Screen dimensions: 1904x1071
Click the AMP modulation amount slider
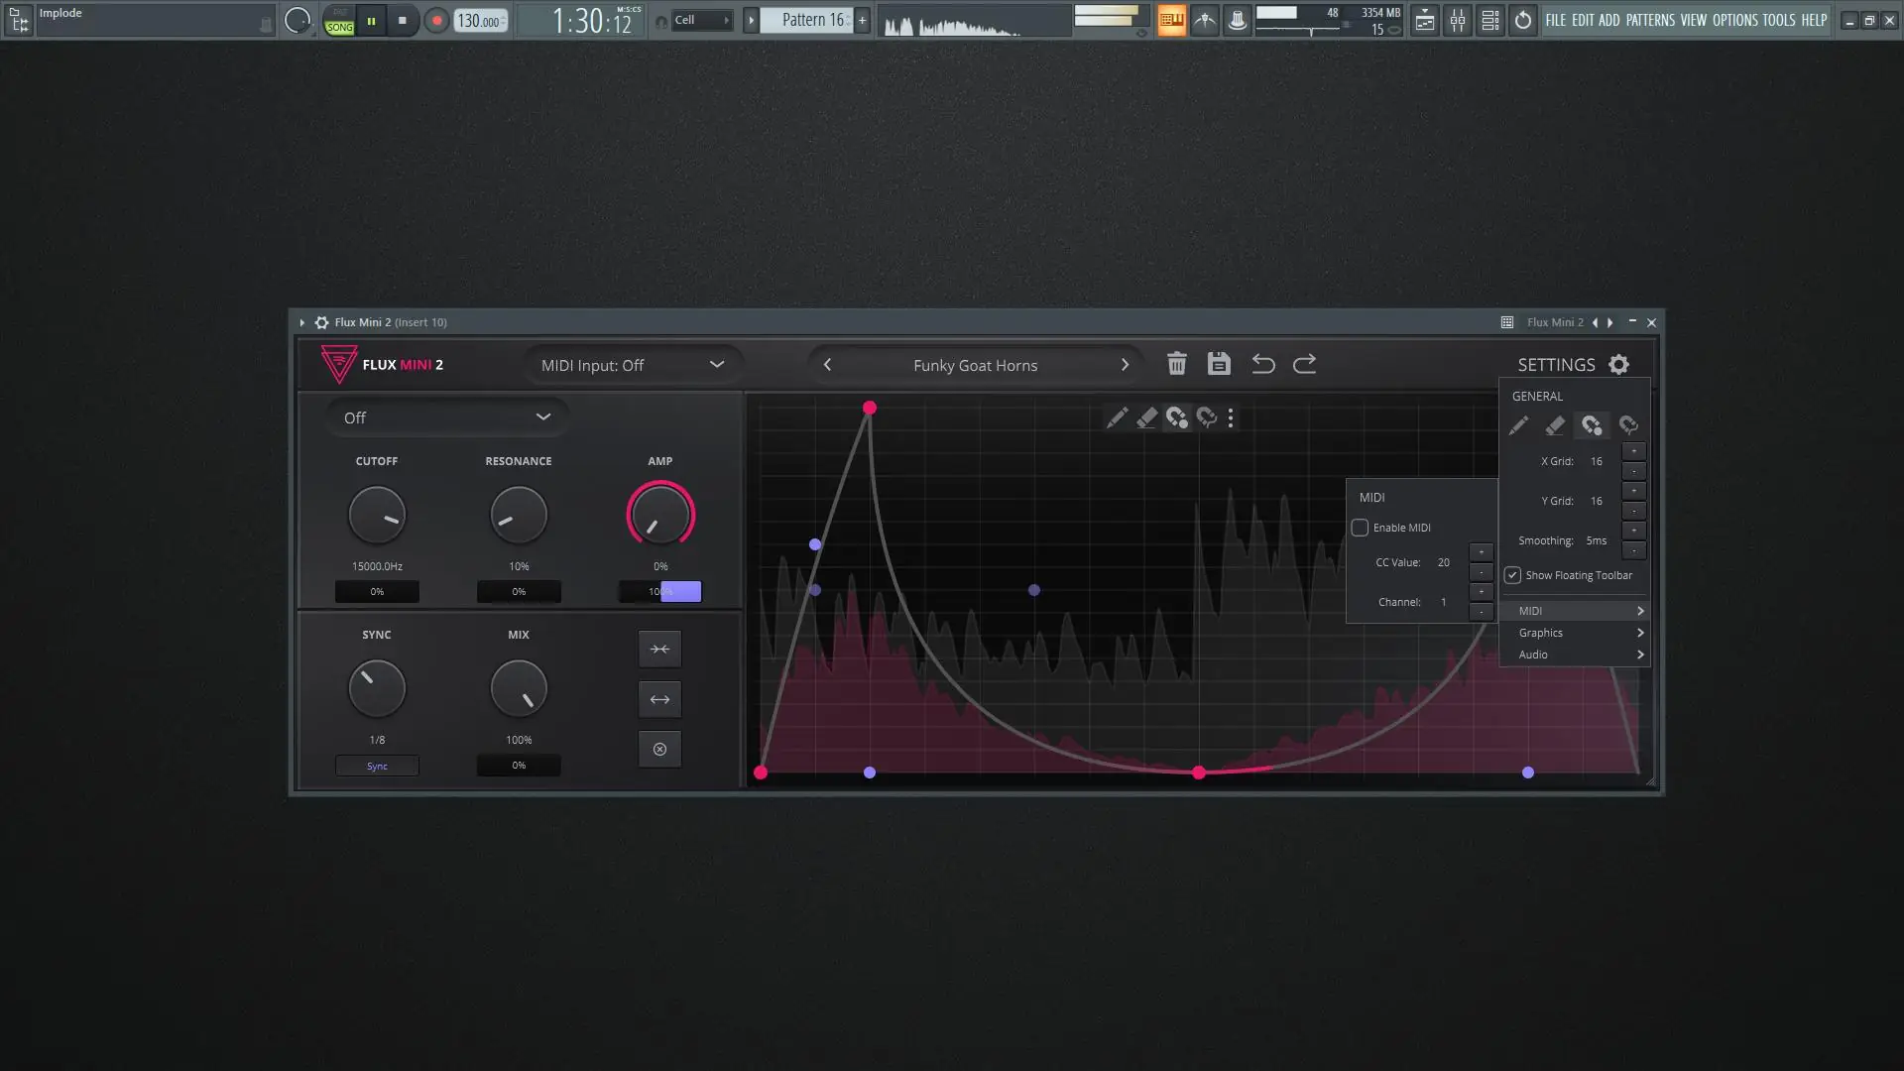pos(660,592)
